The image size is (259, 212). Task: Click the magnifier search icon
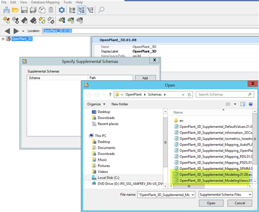click(x=101, y=10)
